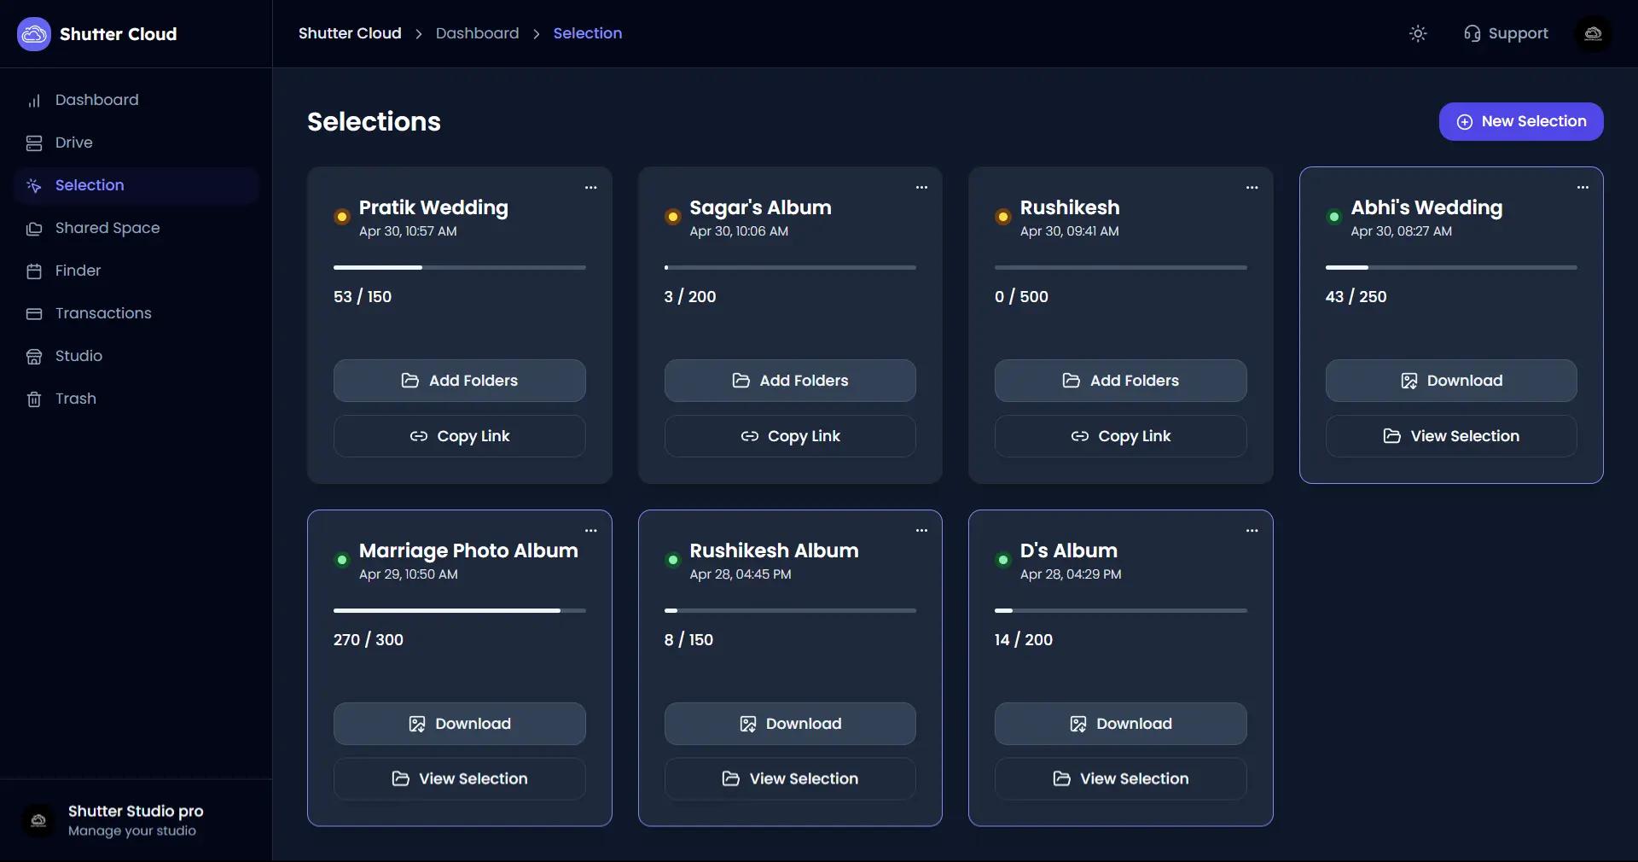Open options menu on D's Album card

(x=1252, y=530)
